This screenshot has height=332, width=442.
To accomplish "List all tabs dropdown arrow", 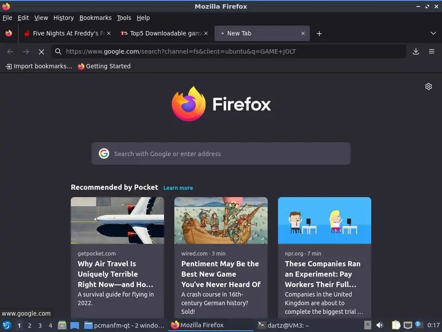I will click(433, 33).
